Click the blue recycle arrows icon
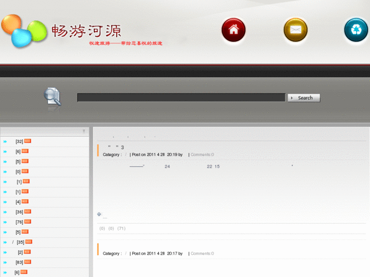370x277 pixels. coord(356,30)
